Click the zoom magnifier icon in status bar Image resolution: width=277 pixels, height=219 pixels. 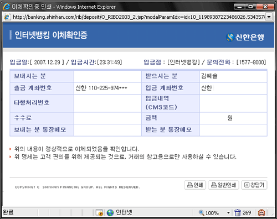coord(201,212)
